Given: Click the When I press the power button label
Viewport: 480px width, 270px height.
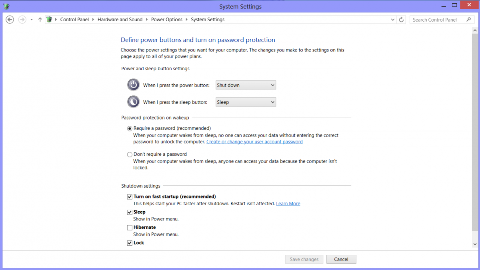Looking at the screenshot, I should (x=176, y=85).
